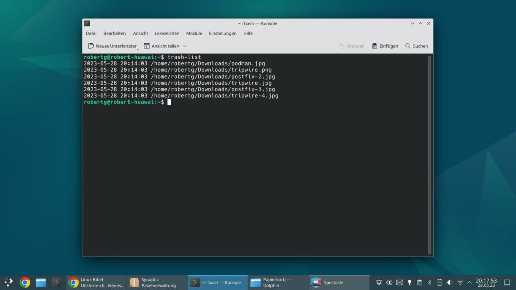Viewport: 516px width, 290px height.
Task: Open system updates tray icon
Action: coord(390,282)
